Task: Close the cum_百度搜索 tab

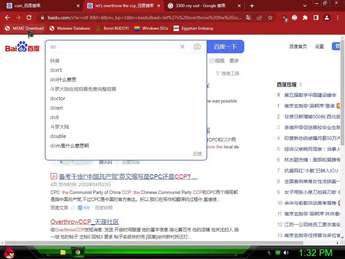Action: [x=78, y=6]
